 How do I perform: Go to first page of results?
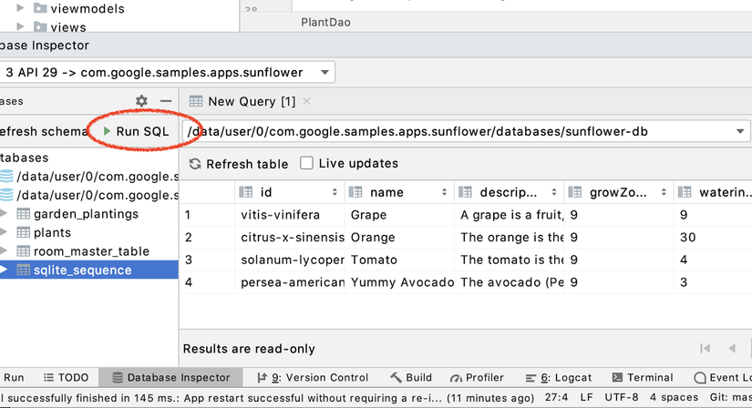(x=705, y=348)
